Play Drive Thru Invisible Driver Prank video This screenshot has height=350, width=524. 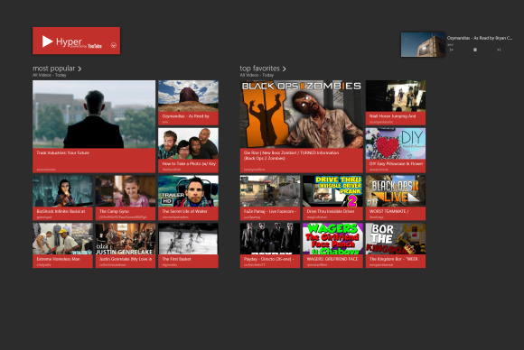[x=332, y=198]
